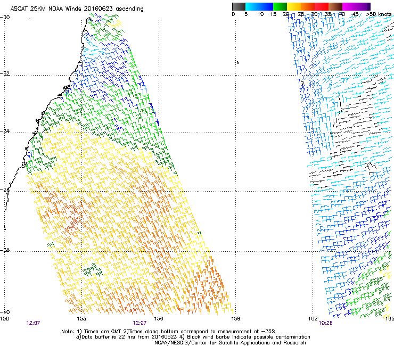The height and width of the screenshot is (346, 394).
Task: Click the purple '12:07' time near 156
Action: point(139,323)
